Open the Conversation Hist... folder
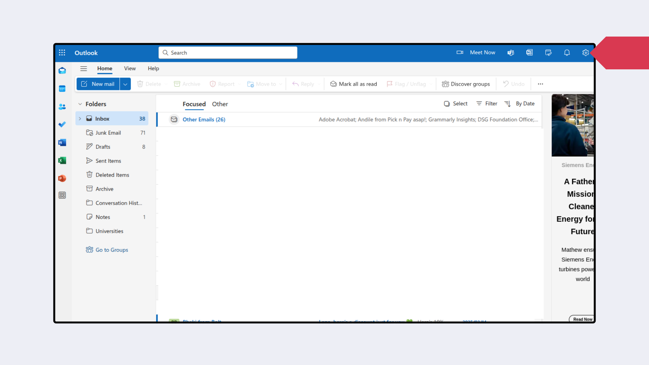 (x=112, y=203)
